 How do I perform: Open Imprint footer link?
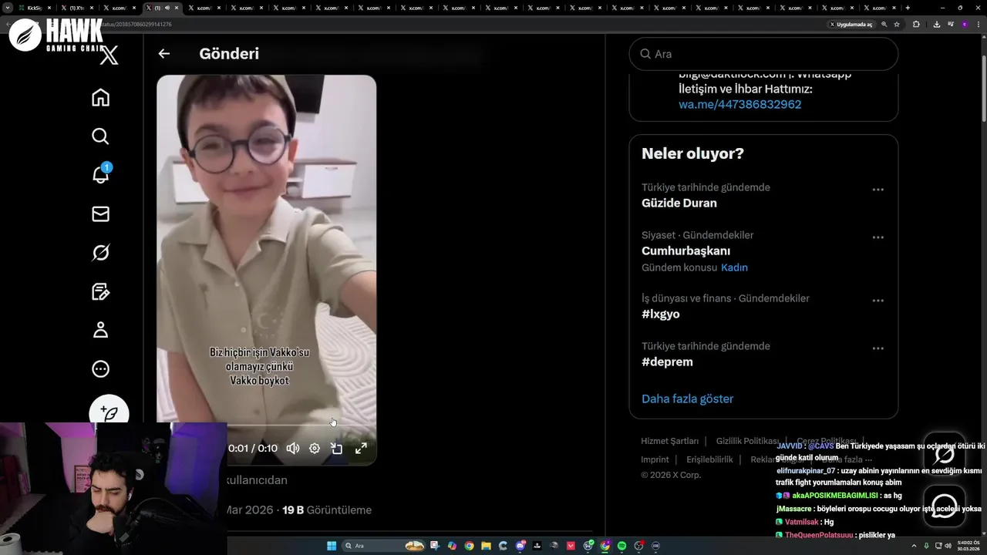(655, 459)
